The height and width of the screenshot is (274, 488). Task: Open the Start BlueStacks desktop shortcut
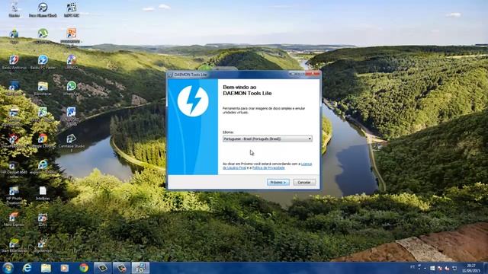click(x=14, y=245)
